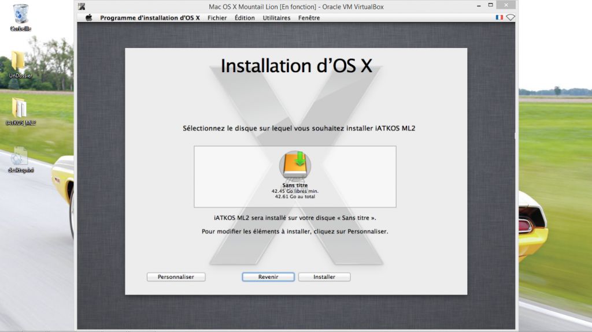Click the VirtualBox window icon in title bar
This screenshot has height=332, width=592.
[83, 7]
